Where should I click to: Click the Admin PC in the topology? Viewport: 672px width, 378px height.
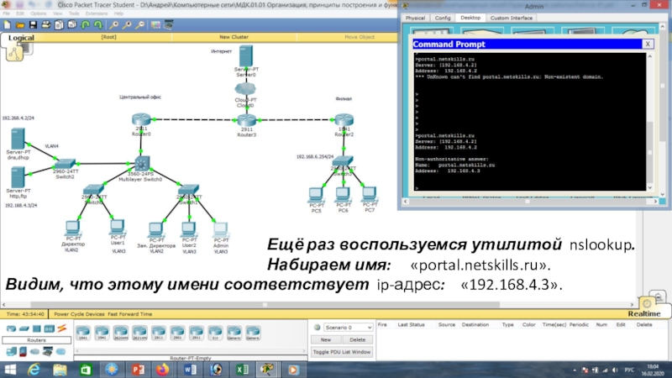221,229
